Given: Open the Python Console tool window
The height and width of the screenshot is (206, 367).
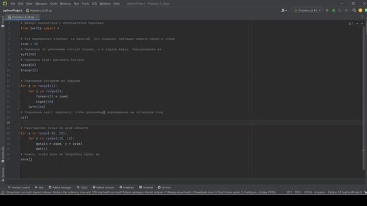Looking at the screenshot, I should 103,187.
